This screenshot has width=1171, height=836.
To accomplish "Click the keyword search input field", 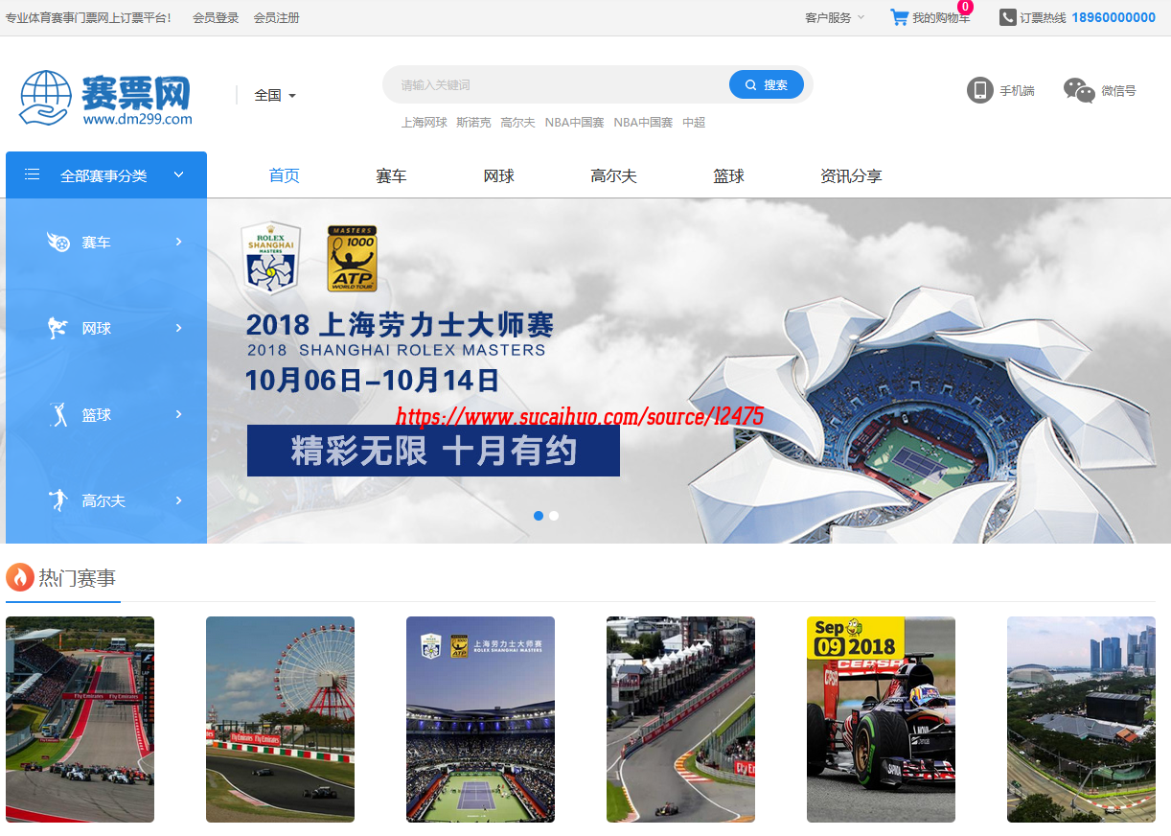I will click(x=556, y=85).
